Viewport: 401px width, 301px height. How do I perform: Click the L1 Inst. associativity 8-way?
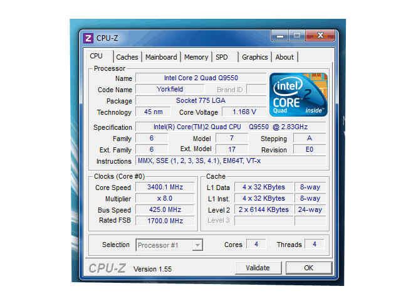point(310,198)
